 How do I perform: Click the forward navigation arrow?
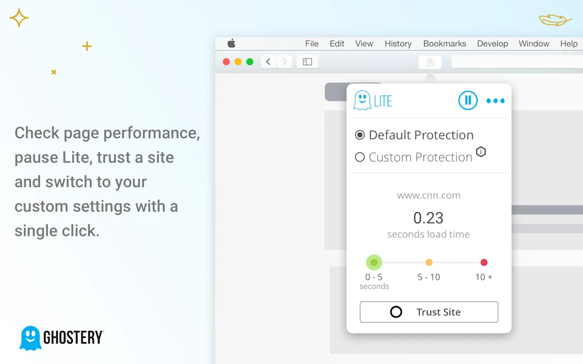click(284, 61)
